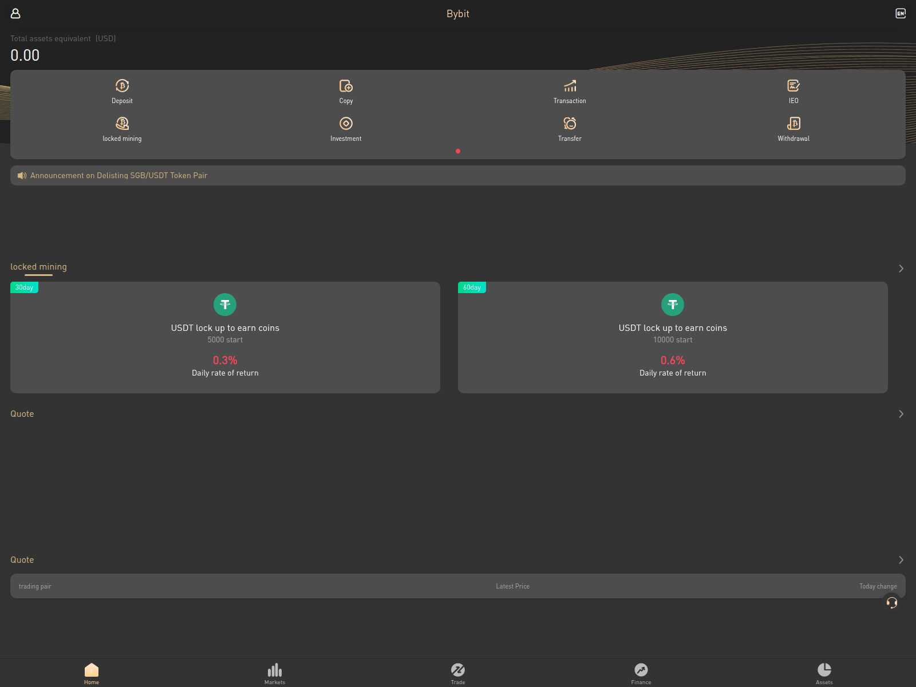
Task: Click the total assets 0.00 value
Action: coord(25,56)
